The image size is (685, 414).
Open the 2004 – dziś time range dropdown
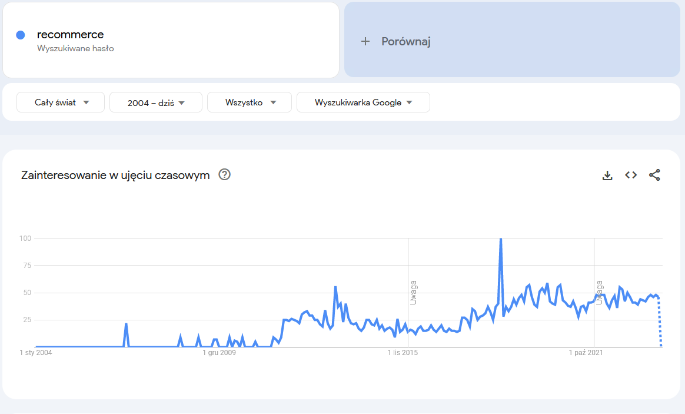click(x=155, y=102)
